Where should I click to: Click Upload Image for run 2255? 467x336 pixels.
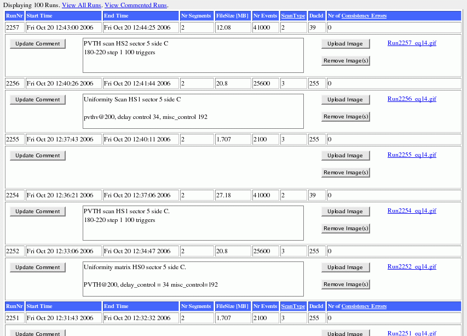coord(345,155)
